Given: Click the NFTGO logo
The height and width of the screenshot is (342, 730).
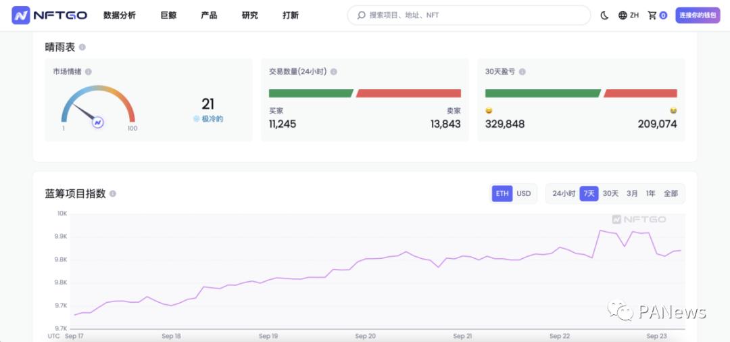Looking at the screenshot, I should pyautogui.click(x=49, y=15).
